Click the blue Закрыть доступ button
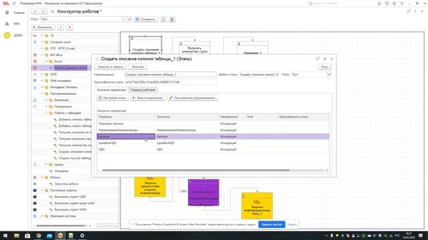 [x=272, y=225]
